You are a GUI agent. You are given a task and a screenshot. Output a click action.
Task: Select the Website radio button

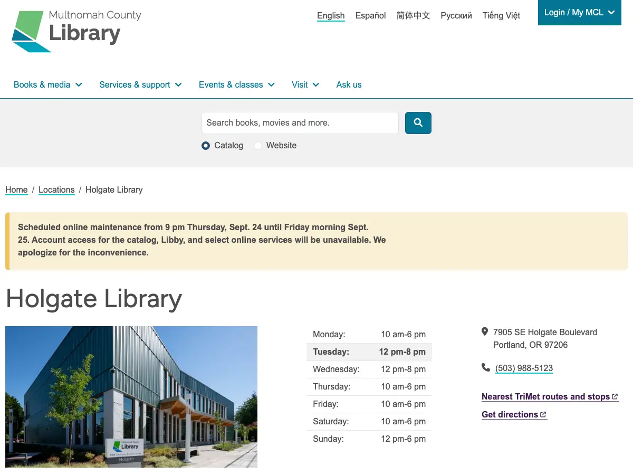[258, 146]
